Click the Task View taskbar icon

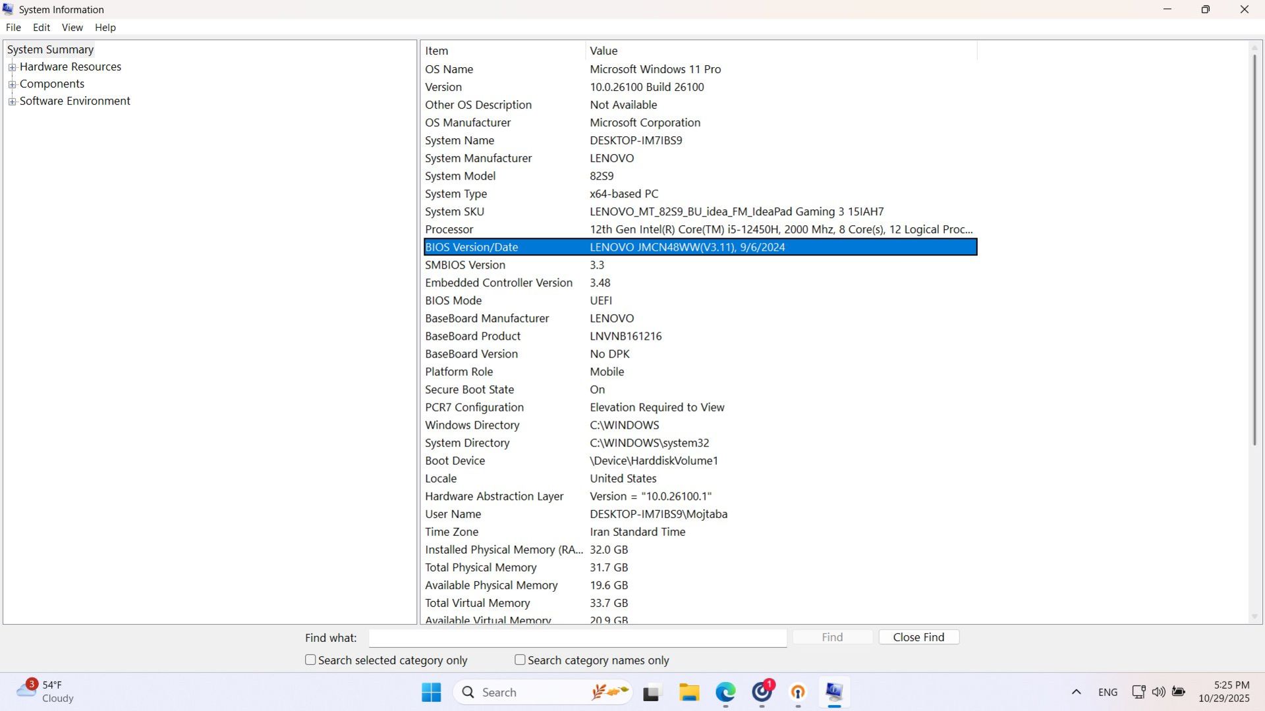pyautogui.click(x=652, y=692)
